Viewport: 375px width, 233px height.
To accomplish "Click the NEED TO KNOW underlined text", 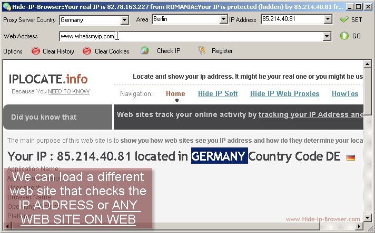I will coord(69,91).
